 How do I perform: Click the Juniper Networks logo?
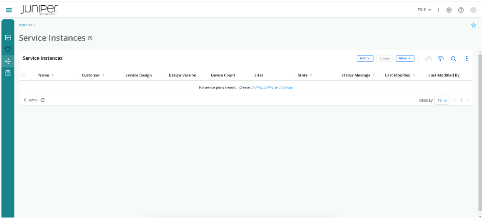click(x=39, y=10)
